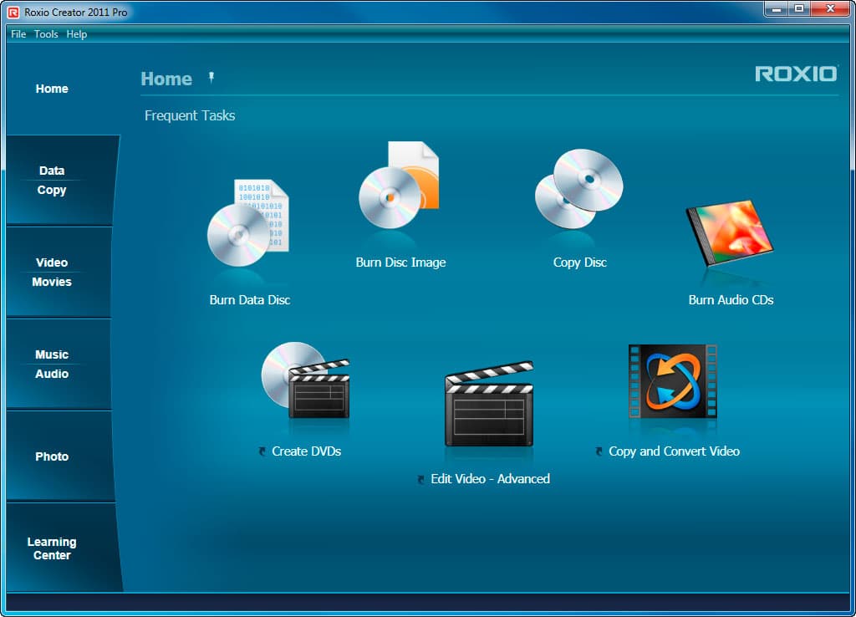Click the Copy Disc label
This screenshot has height=617, width=856.
point(580,263)
